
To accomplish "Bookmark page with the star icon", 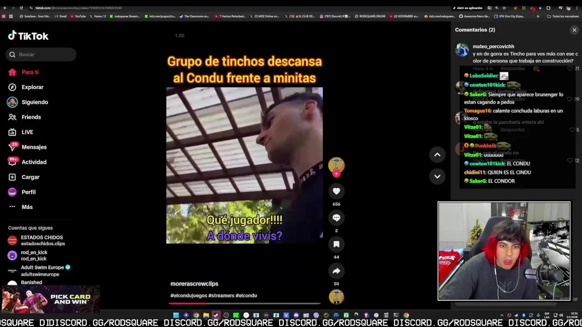I will pos(504,8).
